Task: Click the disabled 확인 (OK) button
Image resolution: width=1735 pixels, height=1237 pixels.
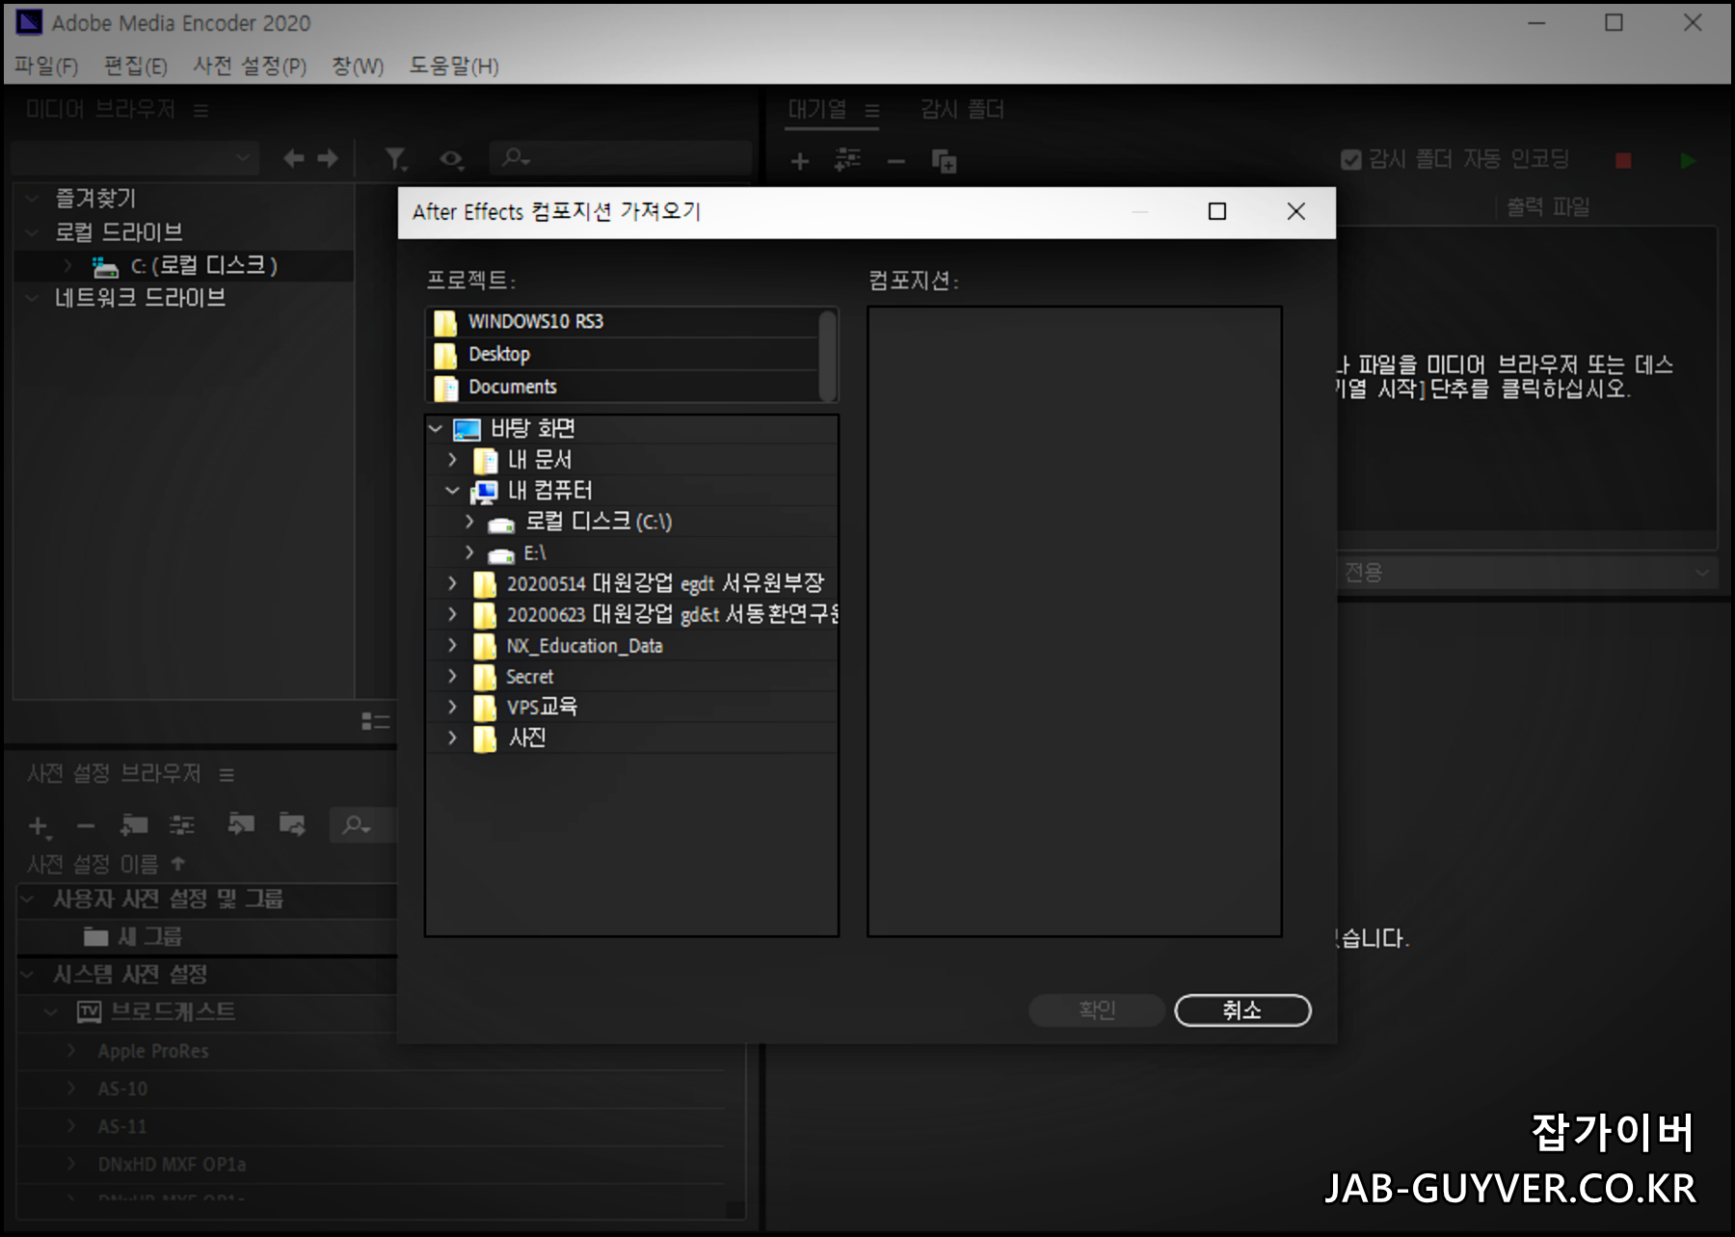Action: tap(1097, 1009)
